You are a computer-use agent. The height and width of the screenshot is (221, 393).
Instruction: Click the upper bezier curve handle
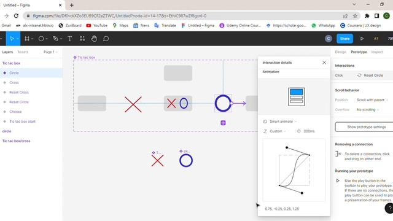(287, 147)
